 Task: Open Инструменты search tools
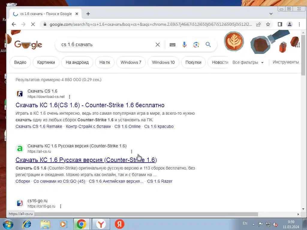point(286,62)
